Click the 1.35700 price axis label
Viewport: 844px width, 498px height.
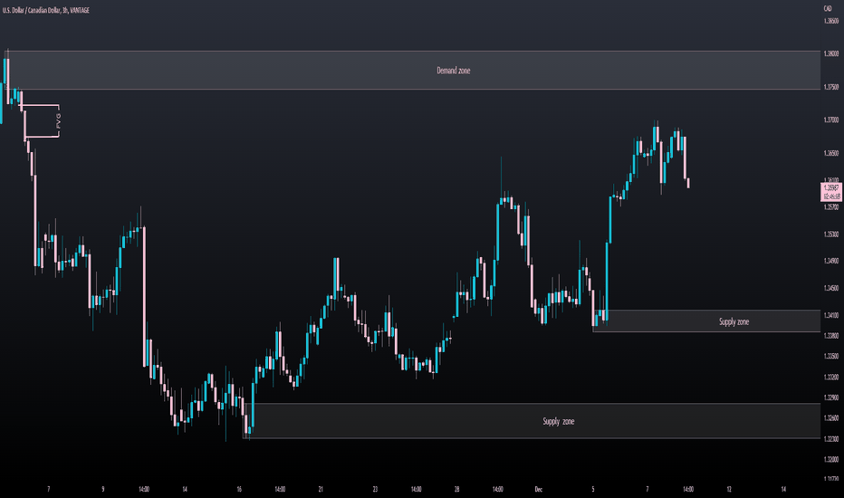click(x=831, y=207)
